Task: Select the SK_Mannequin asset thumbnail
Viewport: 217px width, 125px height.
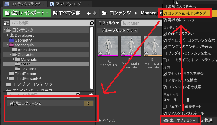Action: 108,46
